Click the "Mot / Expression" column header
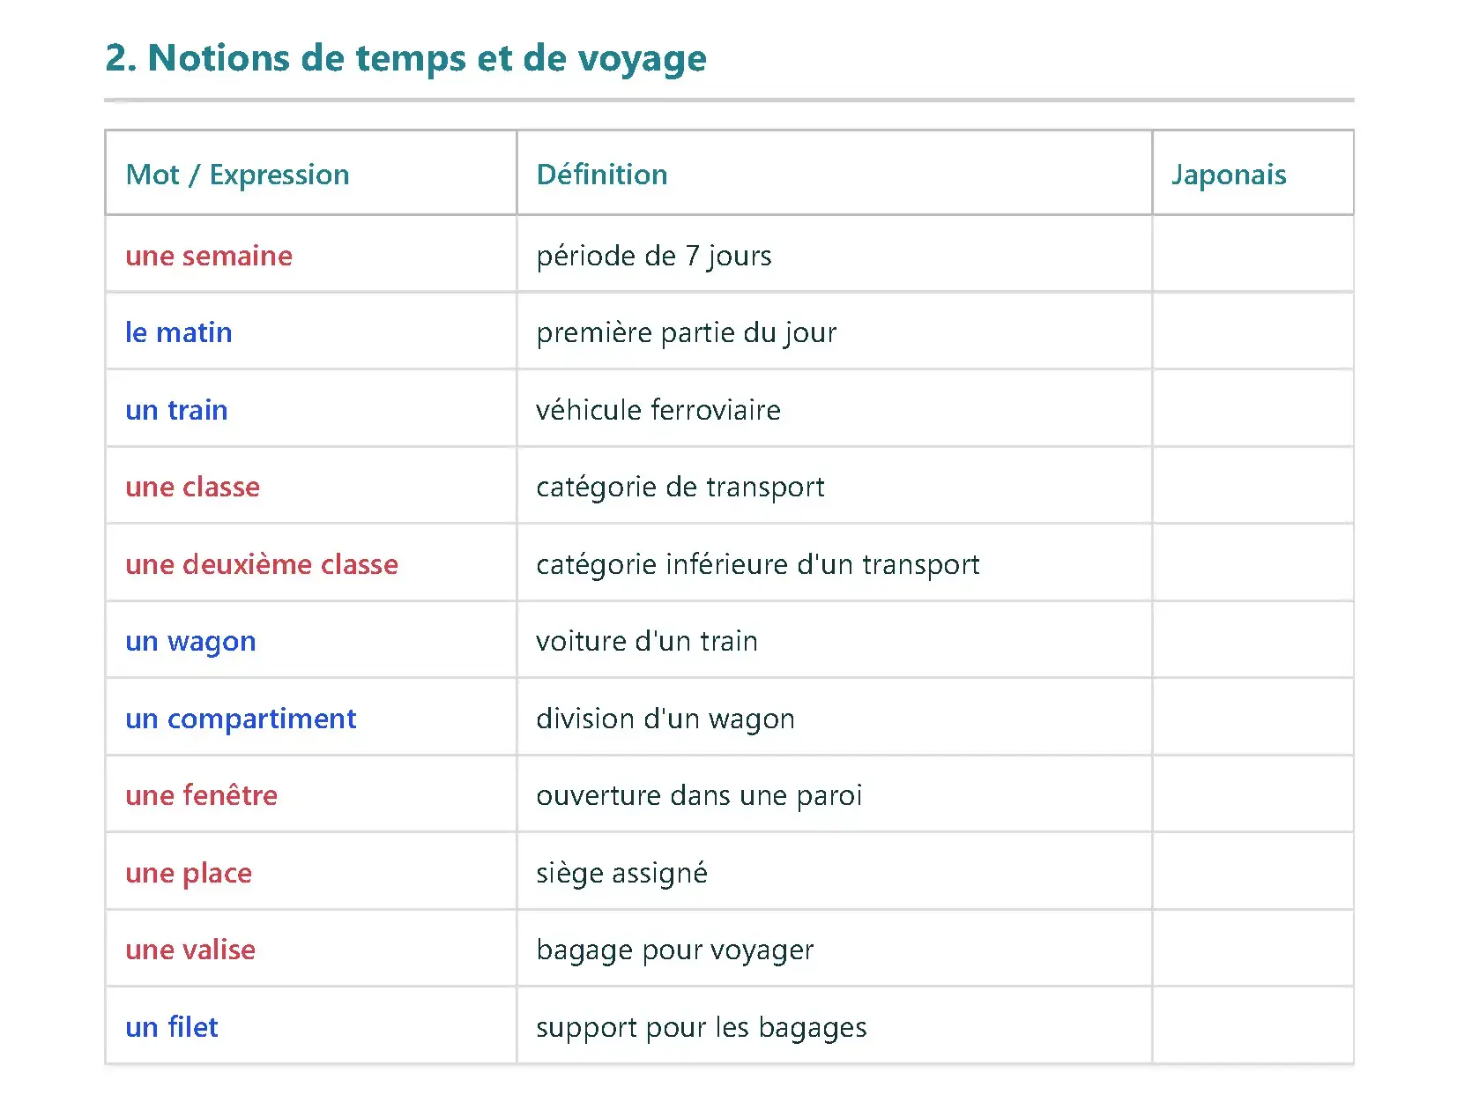The image size is (1457, 1110). click(x=238, y=175)
